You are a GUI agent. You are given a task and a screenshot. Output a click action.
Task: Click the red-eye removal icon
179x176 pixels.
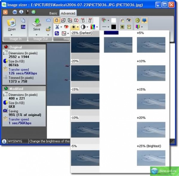[x=66, y=27]
